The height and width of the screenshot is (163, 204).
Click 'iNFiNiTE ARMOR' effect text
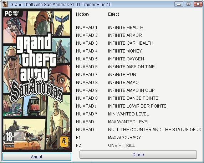click(x=125, y=35)
